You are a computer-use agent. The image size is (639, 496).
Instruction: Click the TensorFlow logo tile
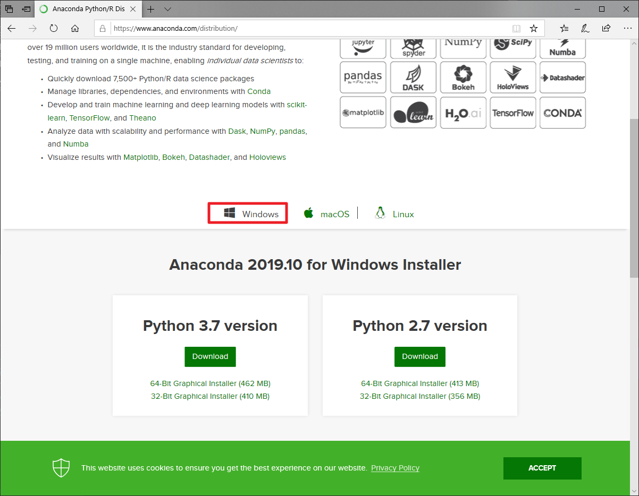pyautogui.click(x=513, y=113)
